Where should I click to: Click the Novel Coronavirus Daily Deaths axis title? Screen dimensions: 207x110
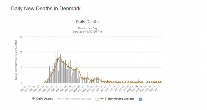pos(16,60)
